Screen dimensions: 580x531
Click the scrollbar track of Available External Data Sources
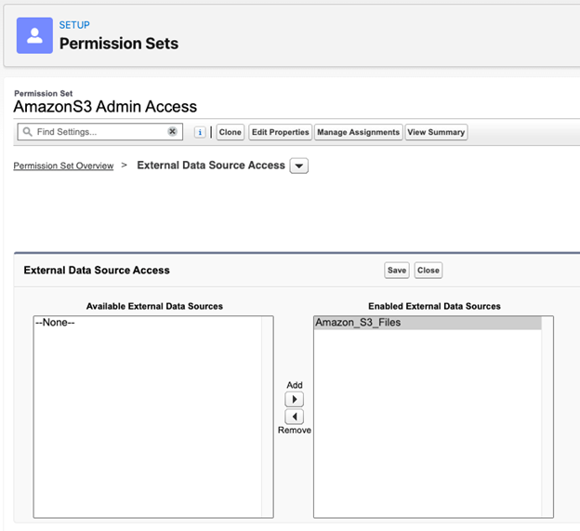pos(267,418)
